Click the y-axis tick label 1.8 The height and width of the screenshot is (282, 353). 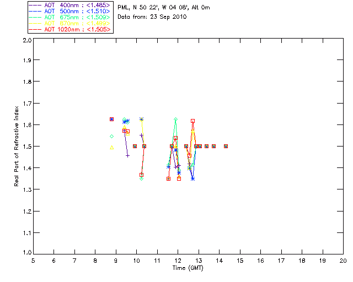tap(27, 82)
